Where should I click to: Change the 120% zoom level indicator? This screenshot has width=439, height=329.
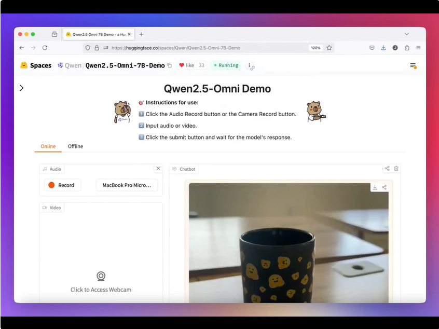click(x=315, y=48)
